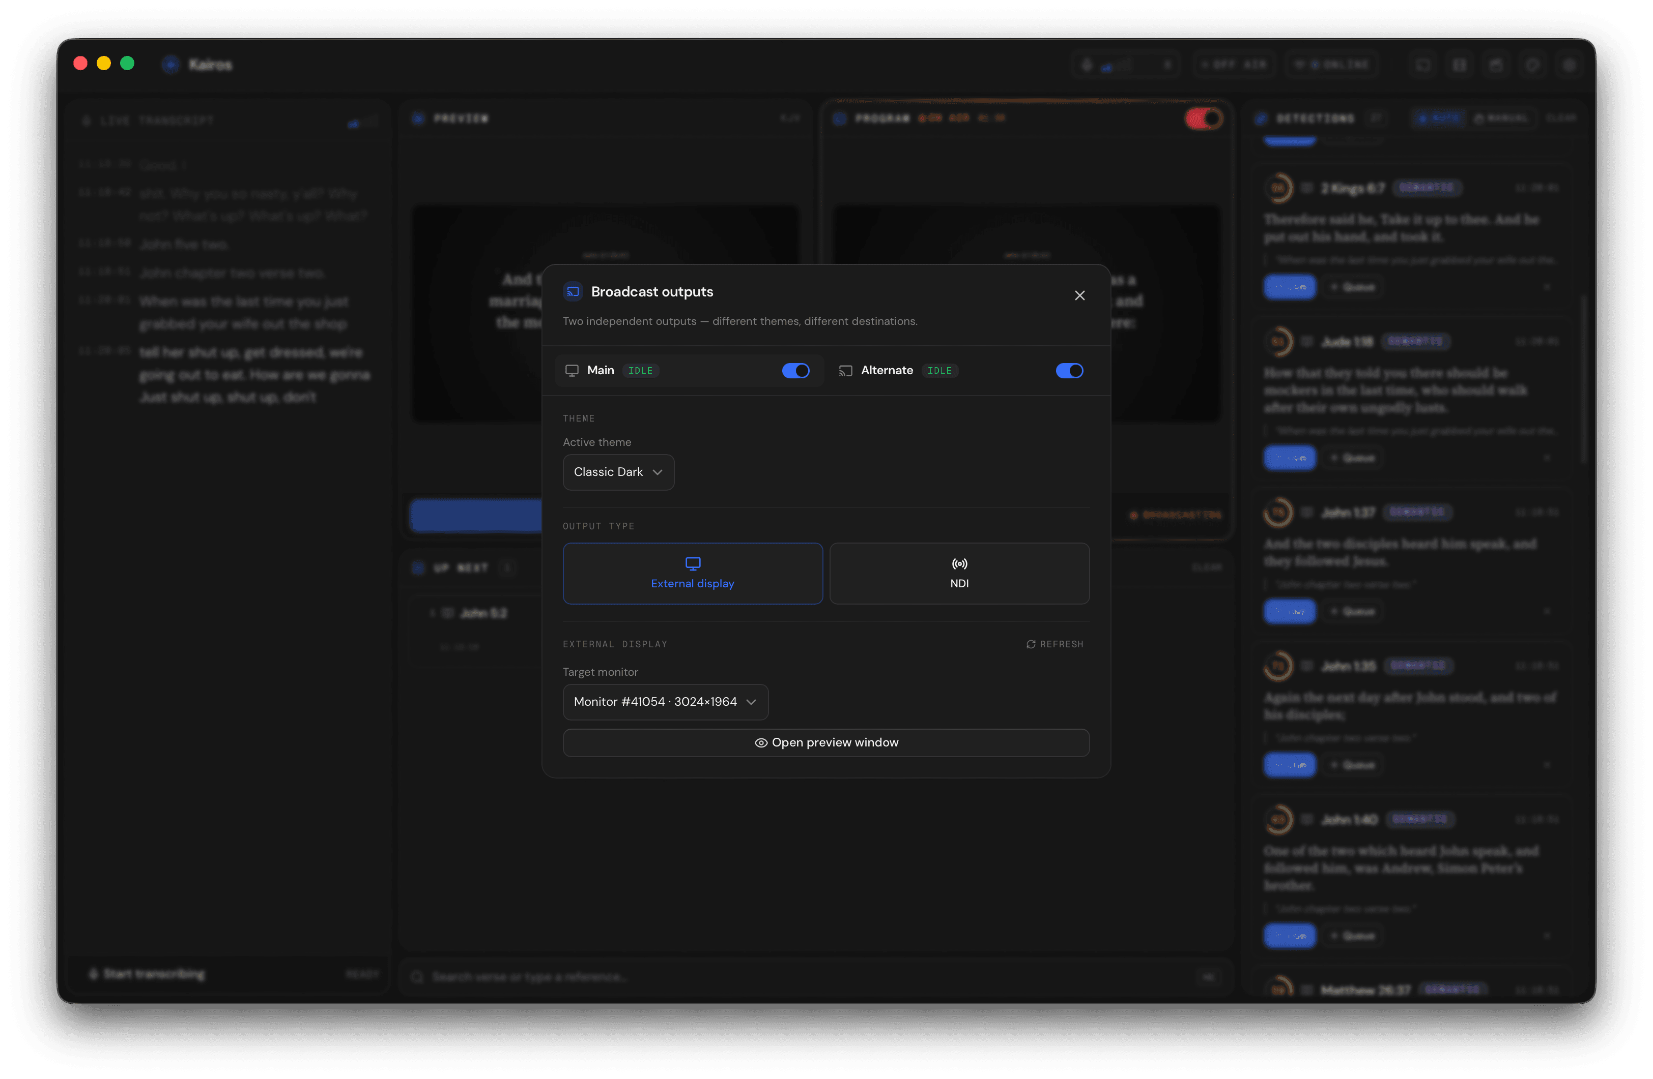The width and height of the screenshot is (1653, 1079).
Task: Clear the Detections list
Action: pyautogui.click(x=1560, y=118)
